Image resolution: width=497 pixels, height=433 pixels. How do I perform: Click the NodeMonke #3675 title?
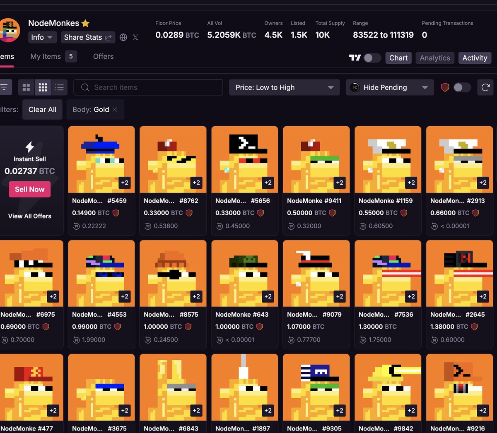point(99,428)
